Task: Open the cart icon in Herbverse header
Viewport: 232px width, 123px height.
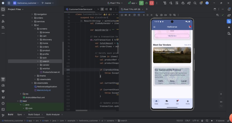Action: (x=190, y=27)
